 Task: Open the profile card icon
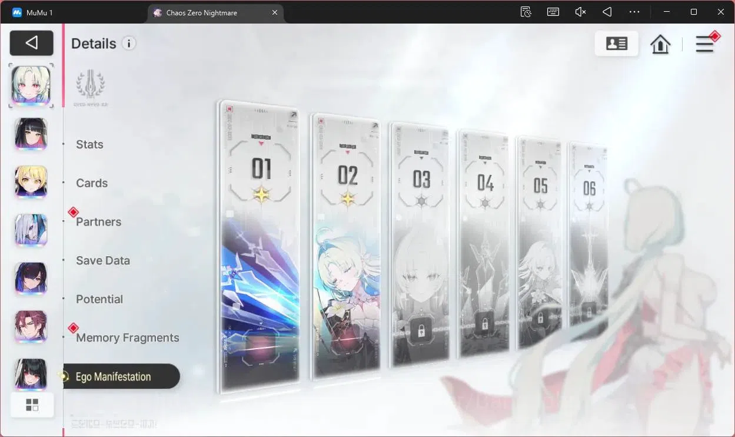(616, 44)
